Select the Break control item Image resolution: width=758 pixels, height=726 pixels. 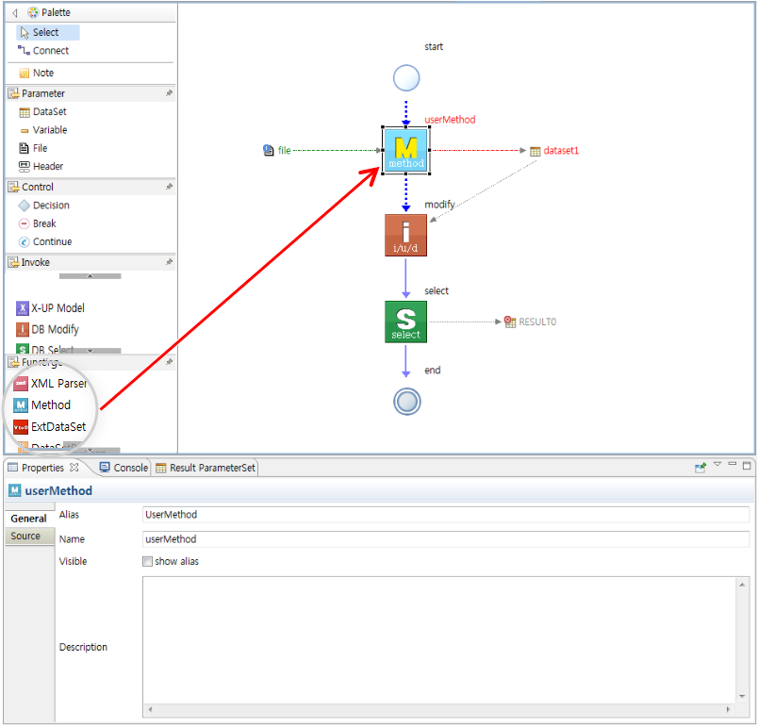pos(43,223)
